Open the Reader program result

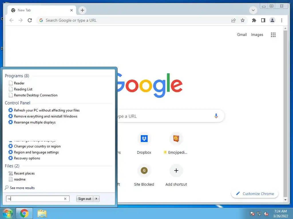click(19, 83)
